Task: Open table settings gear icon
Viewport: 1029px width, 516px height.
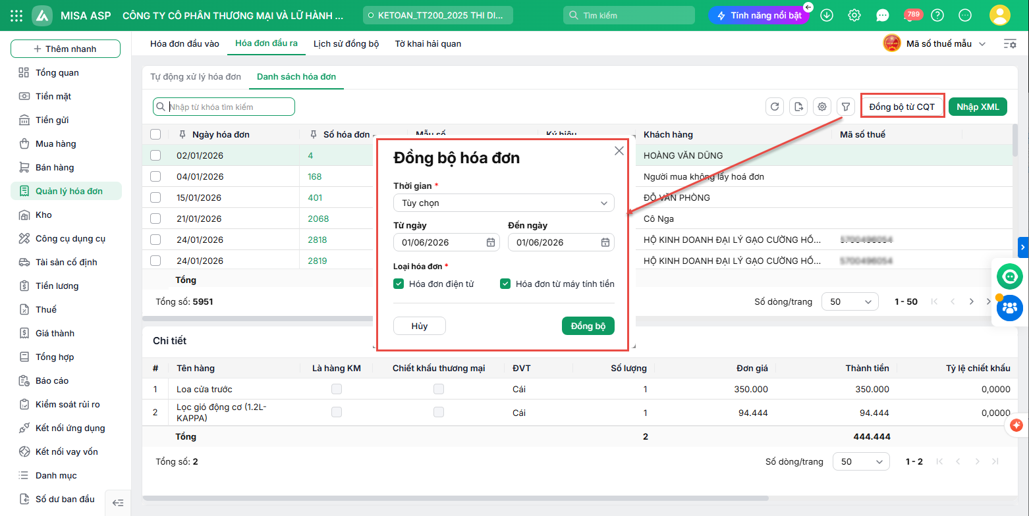Action: tap(821, 107)
